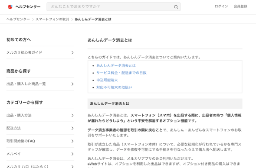
Task: Jump to 対応不可端末の取扱い anchor link
Action: click(114, 87)
